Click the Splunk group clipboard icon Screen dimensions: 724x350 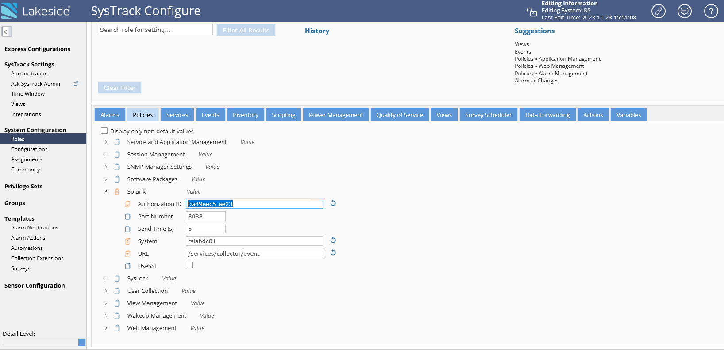(x=117, y=192)
